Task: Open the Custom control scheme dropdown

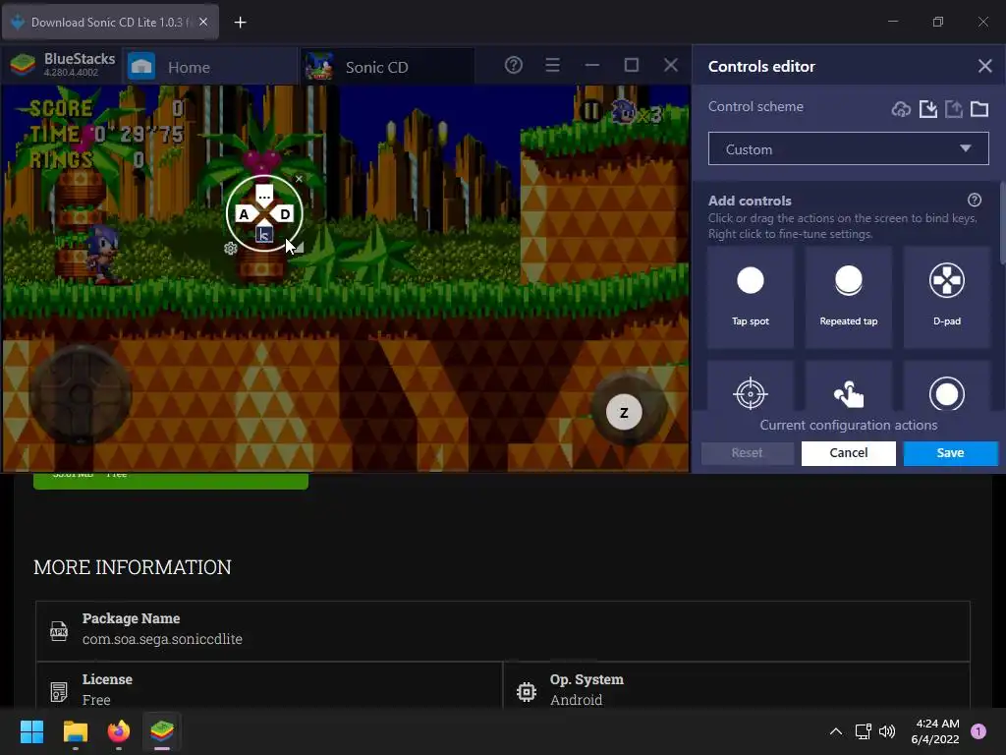Action: click(848, 149)
